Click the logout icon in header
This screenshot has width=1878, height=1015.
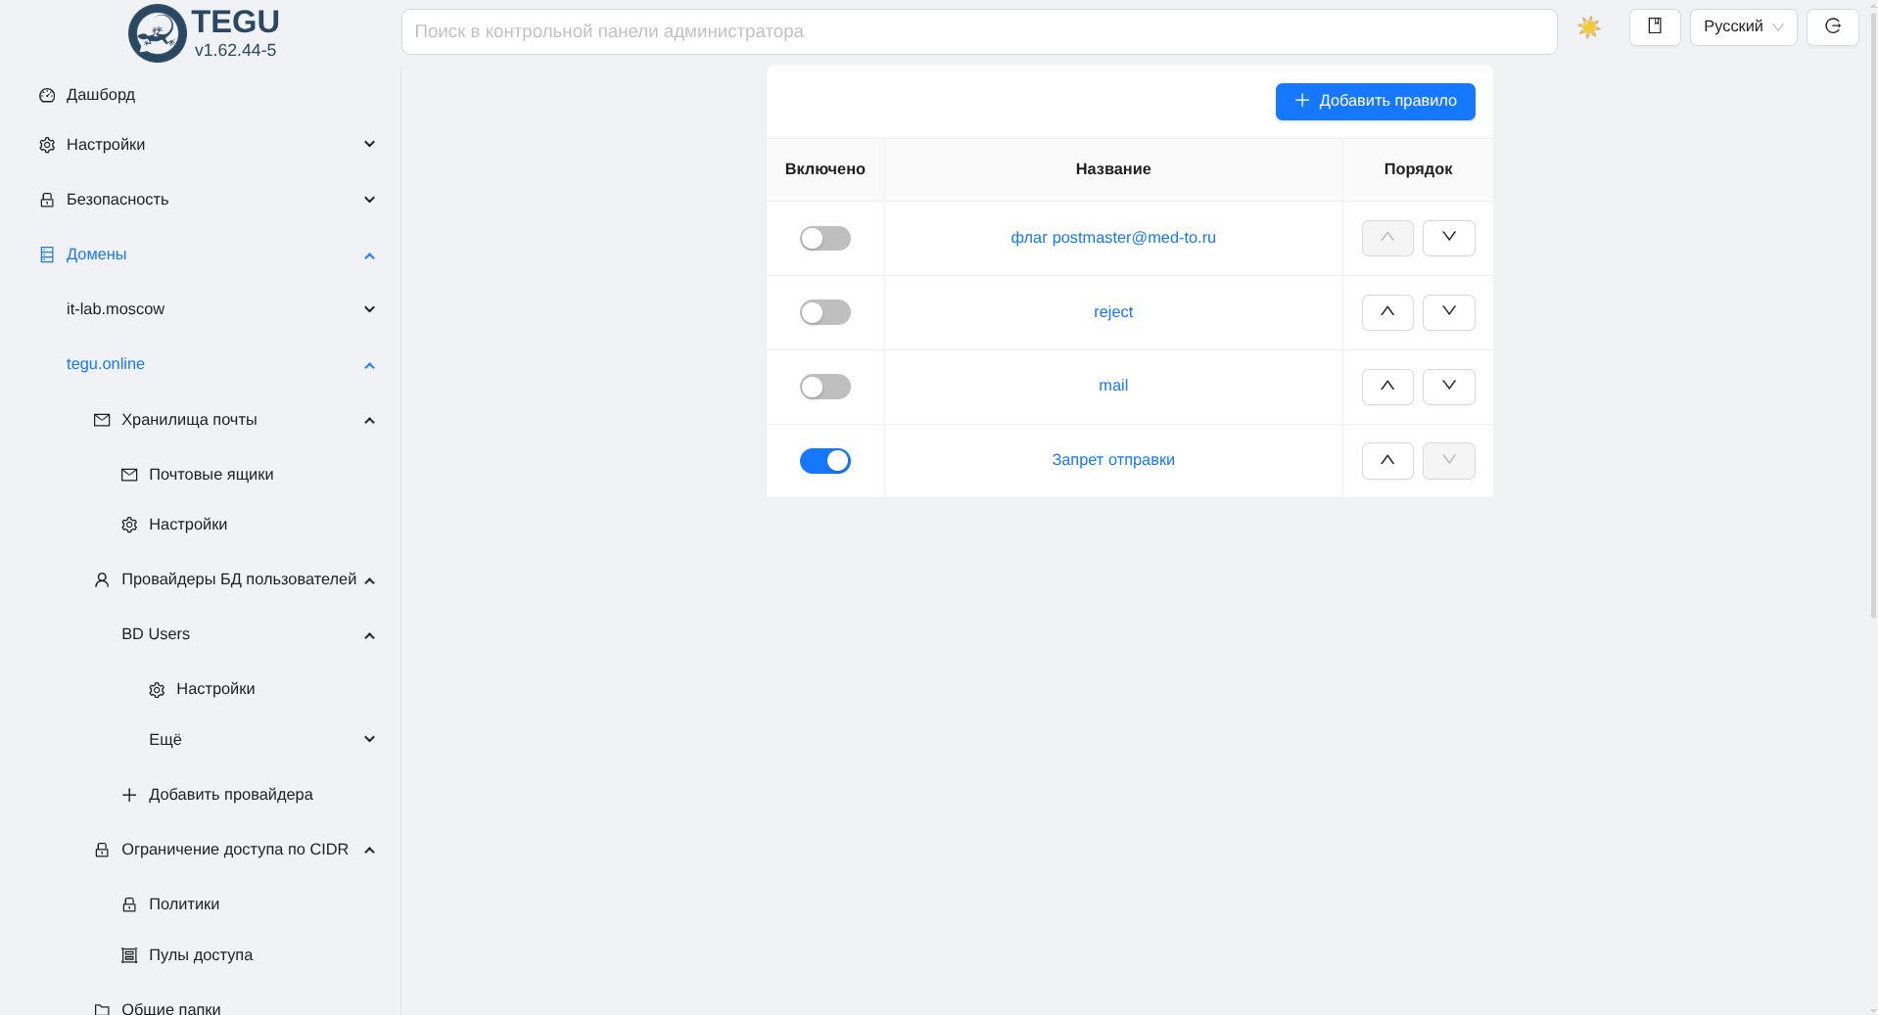pyautogui.click(x=1832, y=27)
